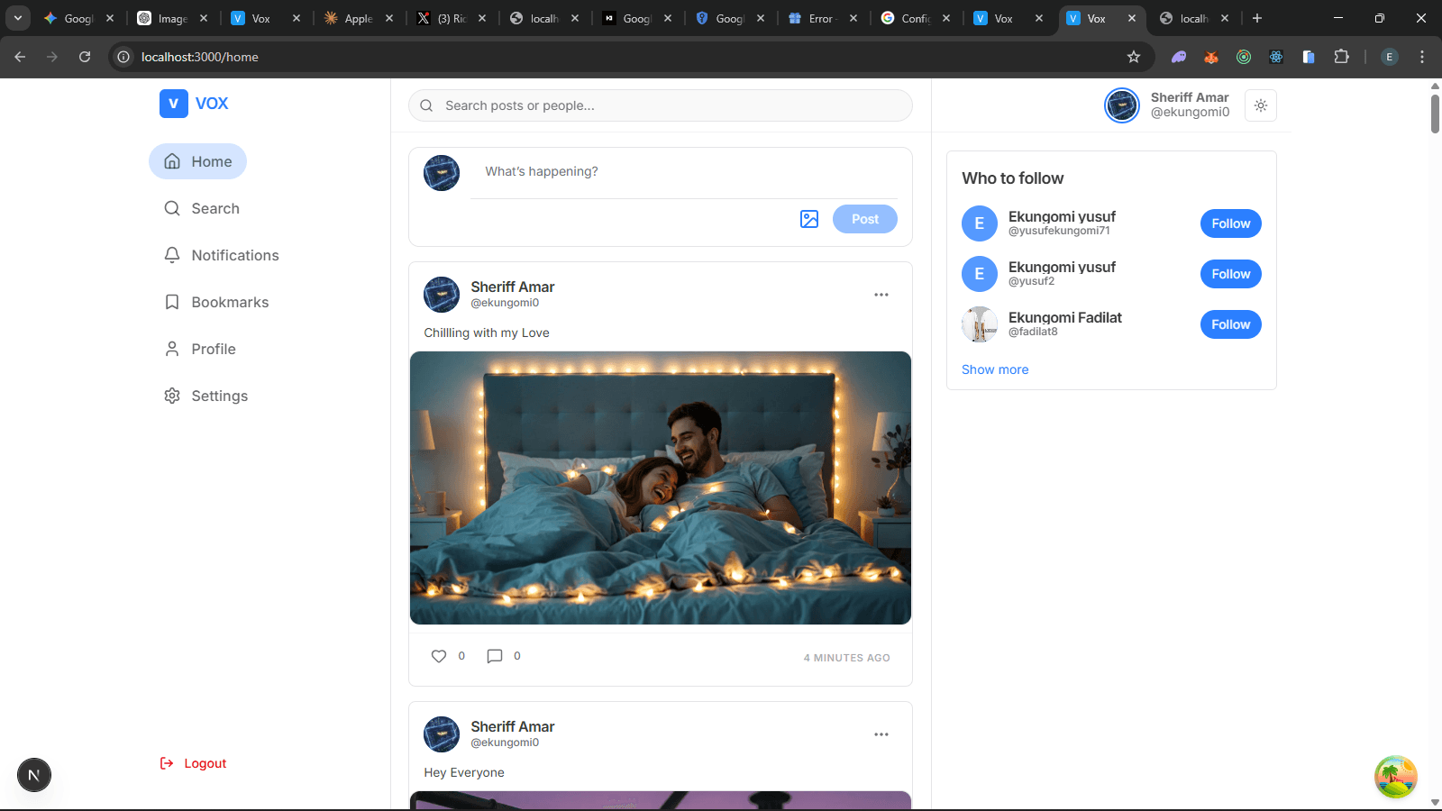Open a new browser tab
Viewport: 1442px width, 811px height.
[1257, 18]
